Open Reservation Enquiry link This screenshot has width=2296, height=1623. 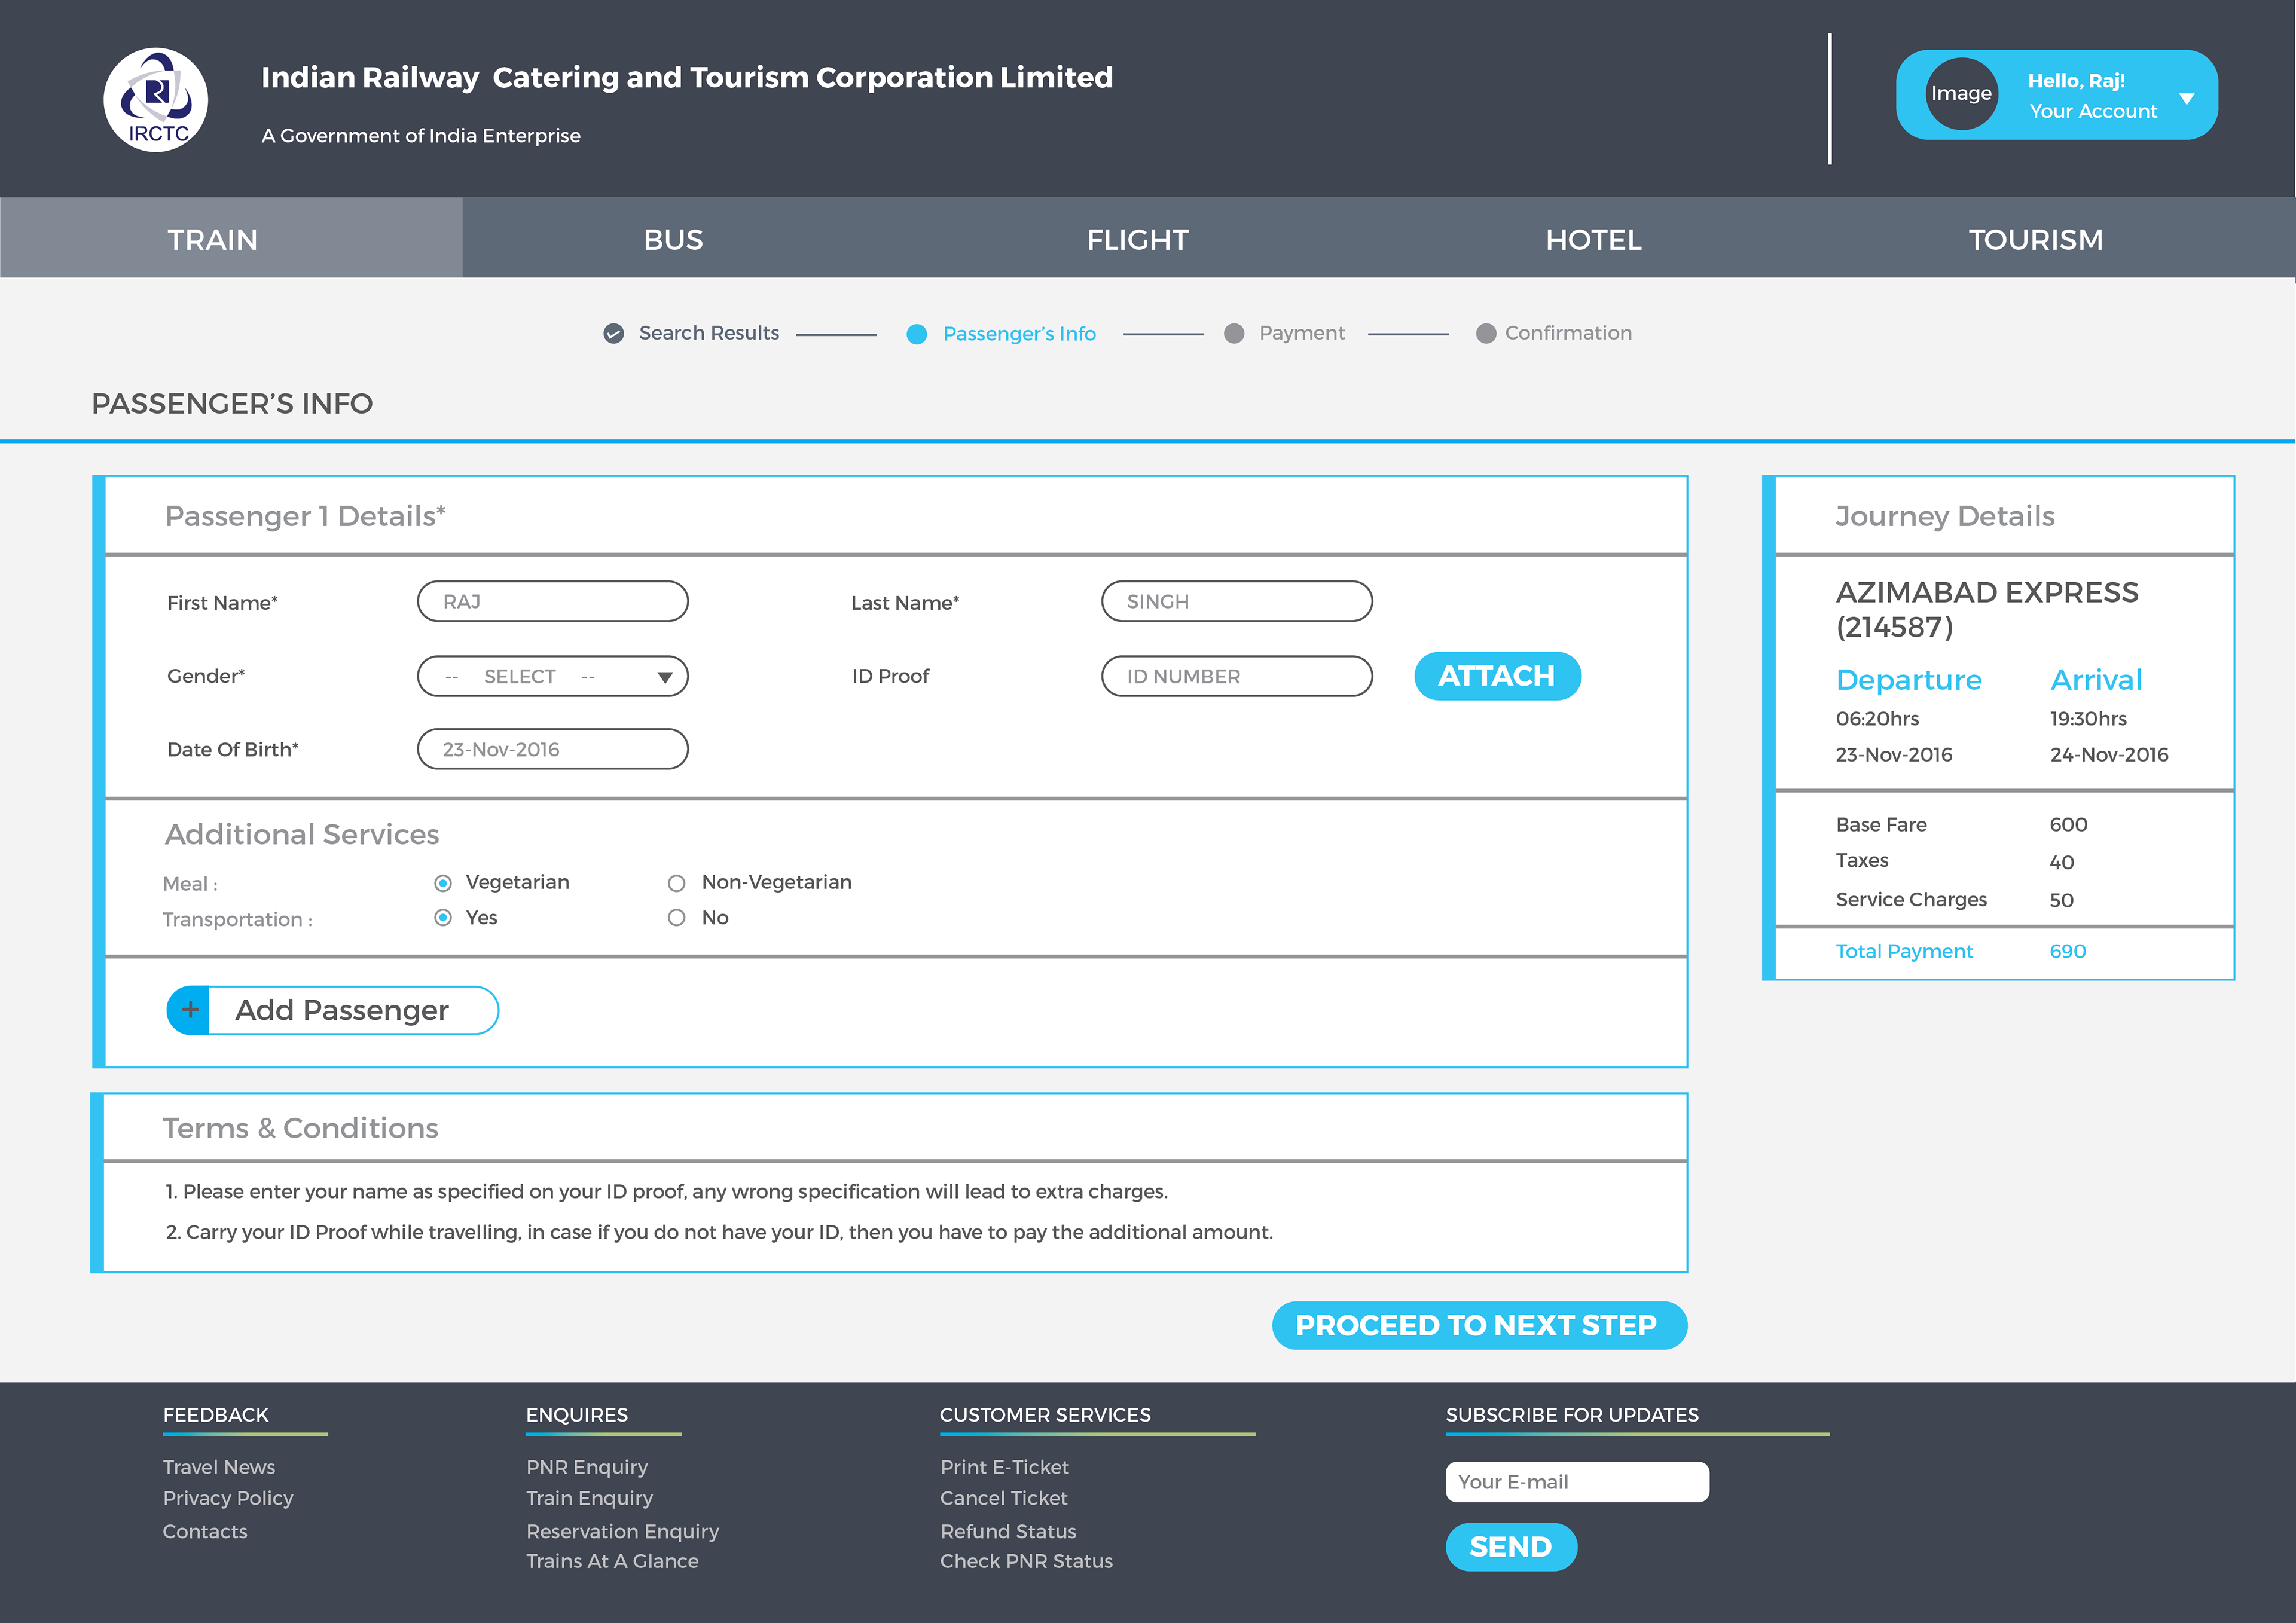[622, 1531]
